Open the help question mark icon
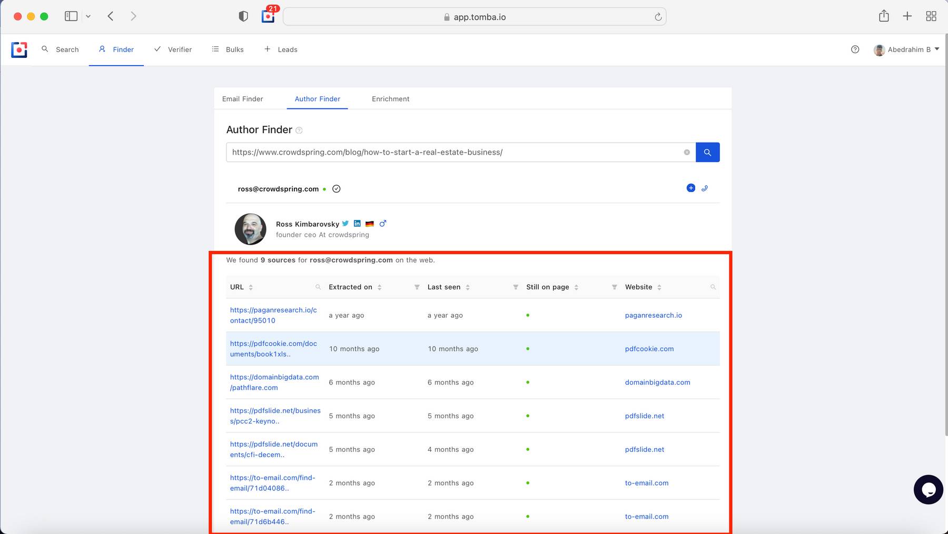Screen dimensions: 948x534 855,49
